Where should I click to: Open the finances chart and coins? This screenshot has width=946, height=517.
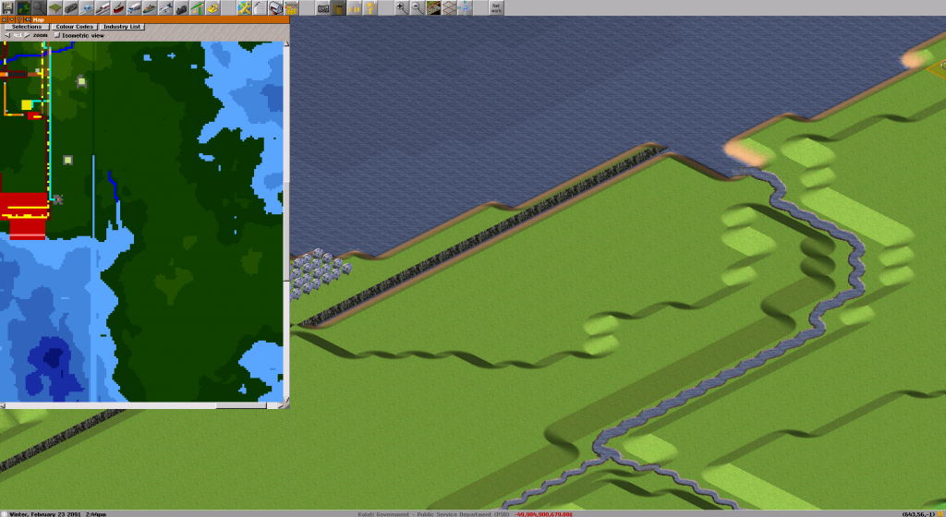[x=291, y=7]
